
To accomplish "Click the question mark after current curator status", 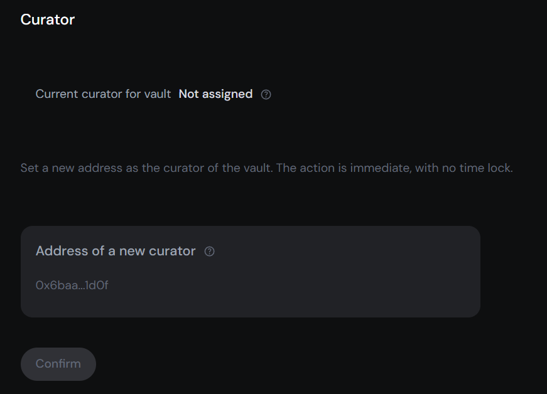I will coord(266,94).
